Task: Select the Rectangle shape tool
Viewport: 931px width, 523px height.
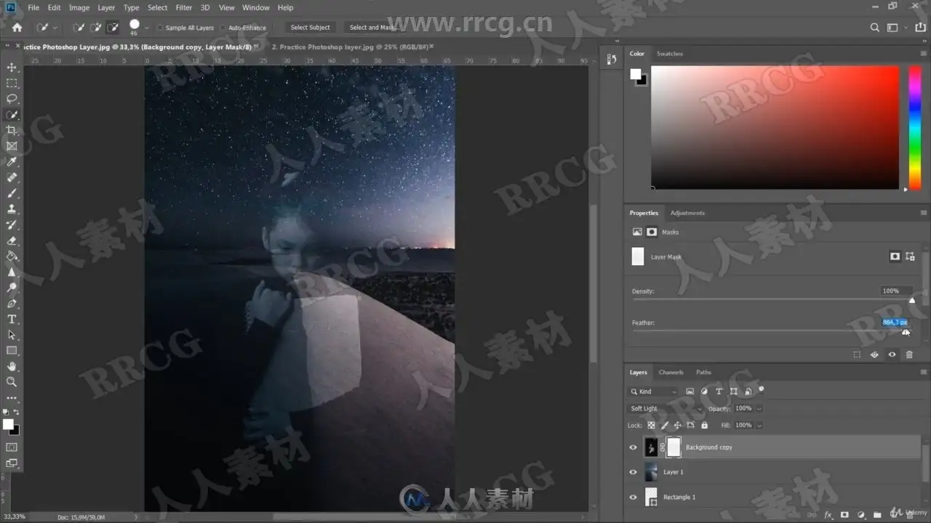Action: (x=12, y=351)
